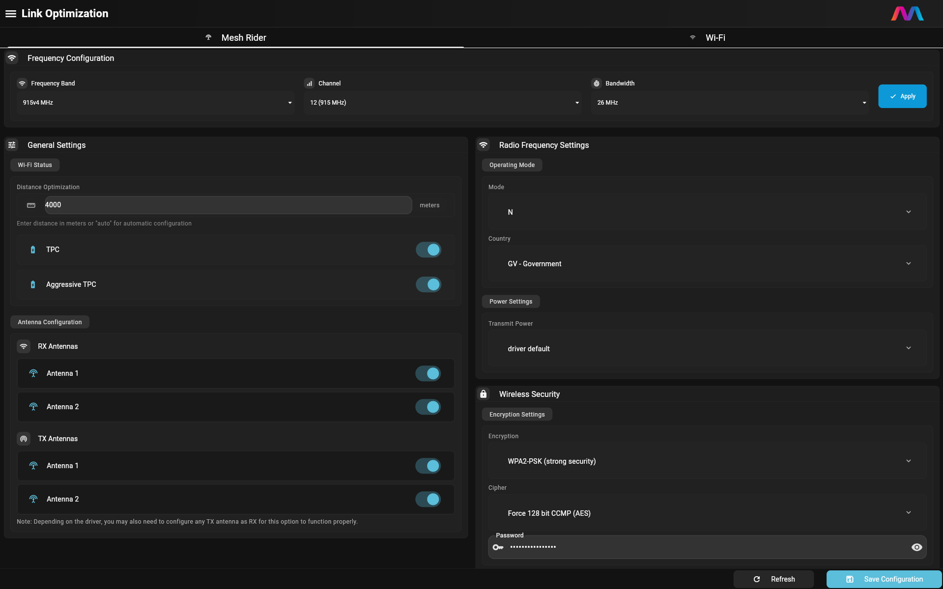Disable the TPC toggle
Image resolution: width=943 pixels, height=589 pixels.
(429, 250)
